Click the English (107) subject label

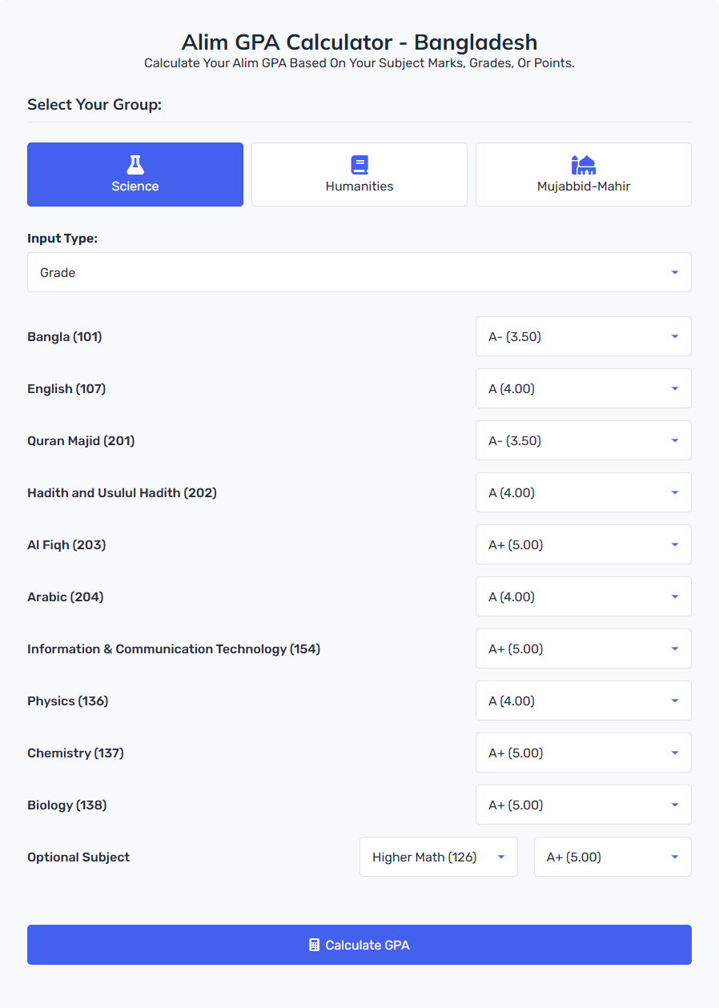click(x=66, y=388)
